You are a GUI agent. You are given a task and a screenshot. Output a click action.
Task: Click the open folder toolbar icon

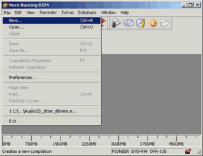(165, 23)
